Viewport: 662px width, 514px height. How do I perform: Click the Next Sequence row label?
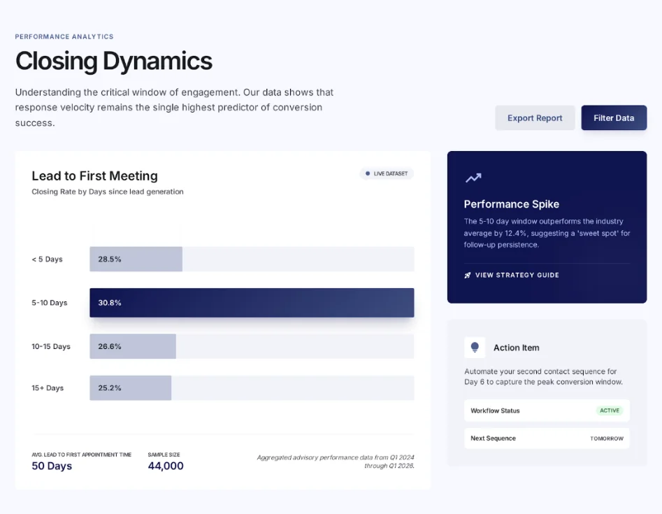pos(493,438)
